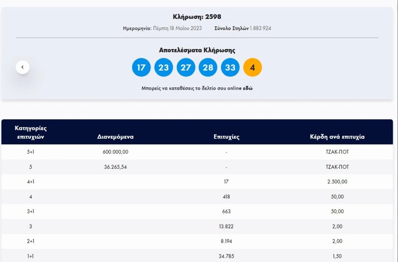This screenshot has width=398, height=262.
Task: Click the orange joker number 4 ball
Action: [x=253, y=68]
